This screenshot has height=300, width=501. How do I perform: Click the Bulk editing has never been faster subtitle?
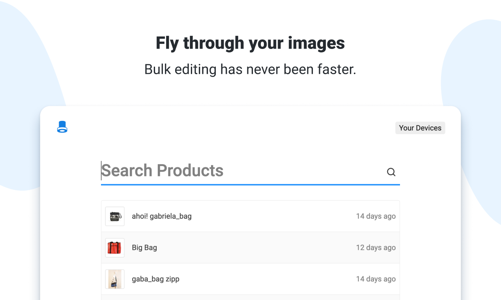(x=250, y=69)
